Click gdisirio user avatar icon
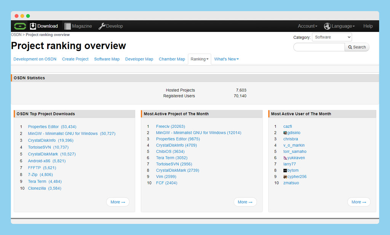 pyautogui.click(x=285, y=133)
